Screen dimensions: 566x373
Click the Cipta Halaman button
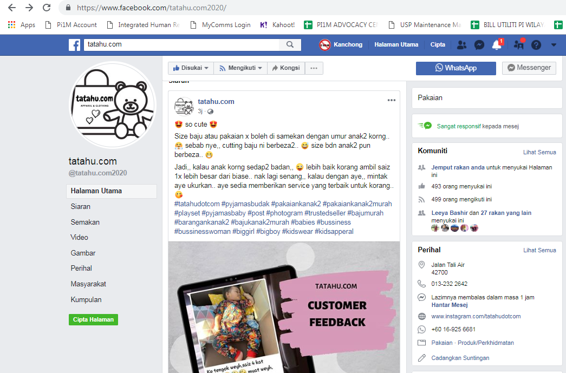coord(94,319)
